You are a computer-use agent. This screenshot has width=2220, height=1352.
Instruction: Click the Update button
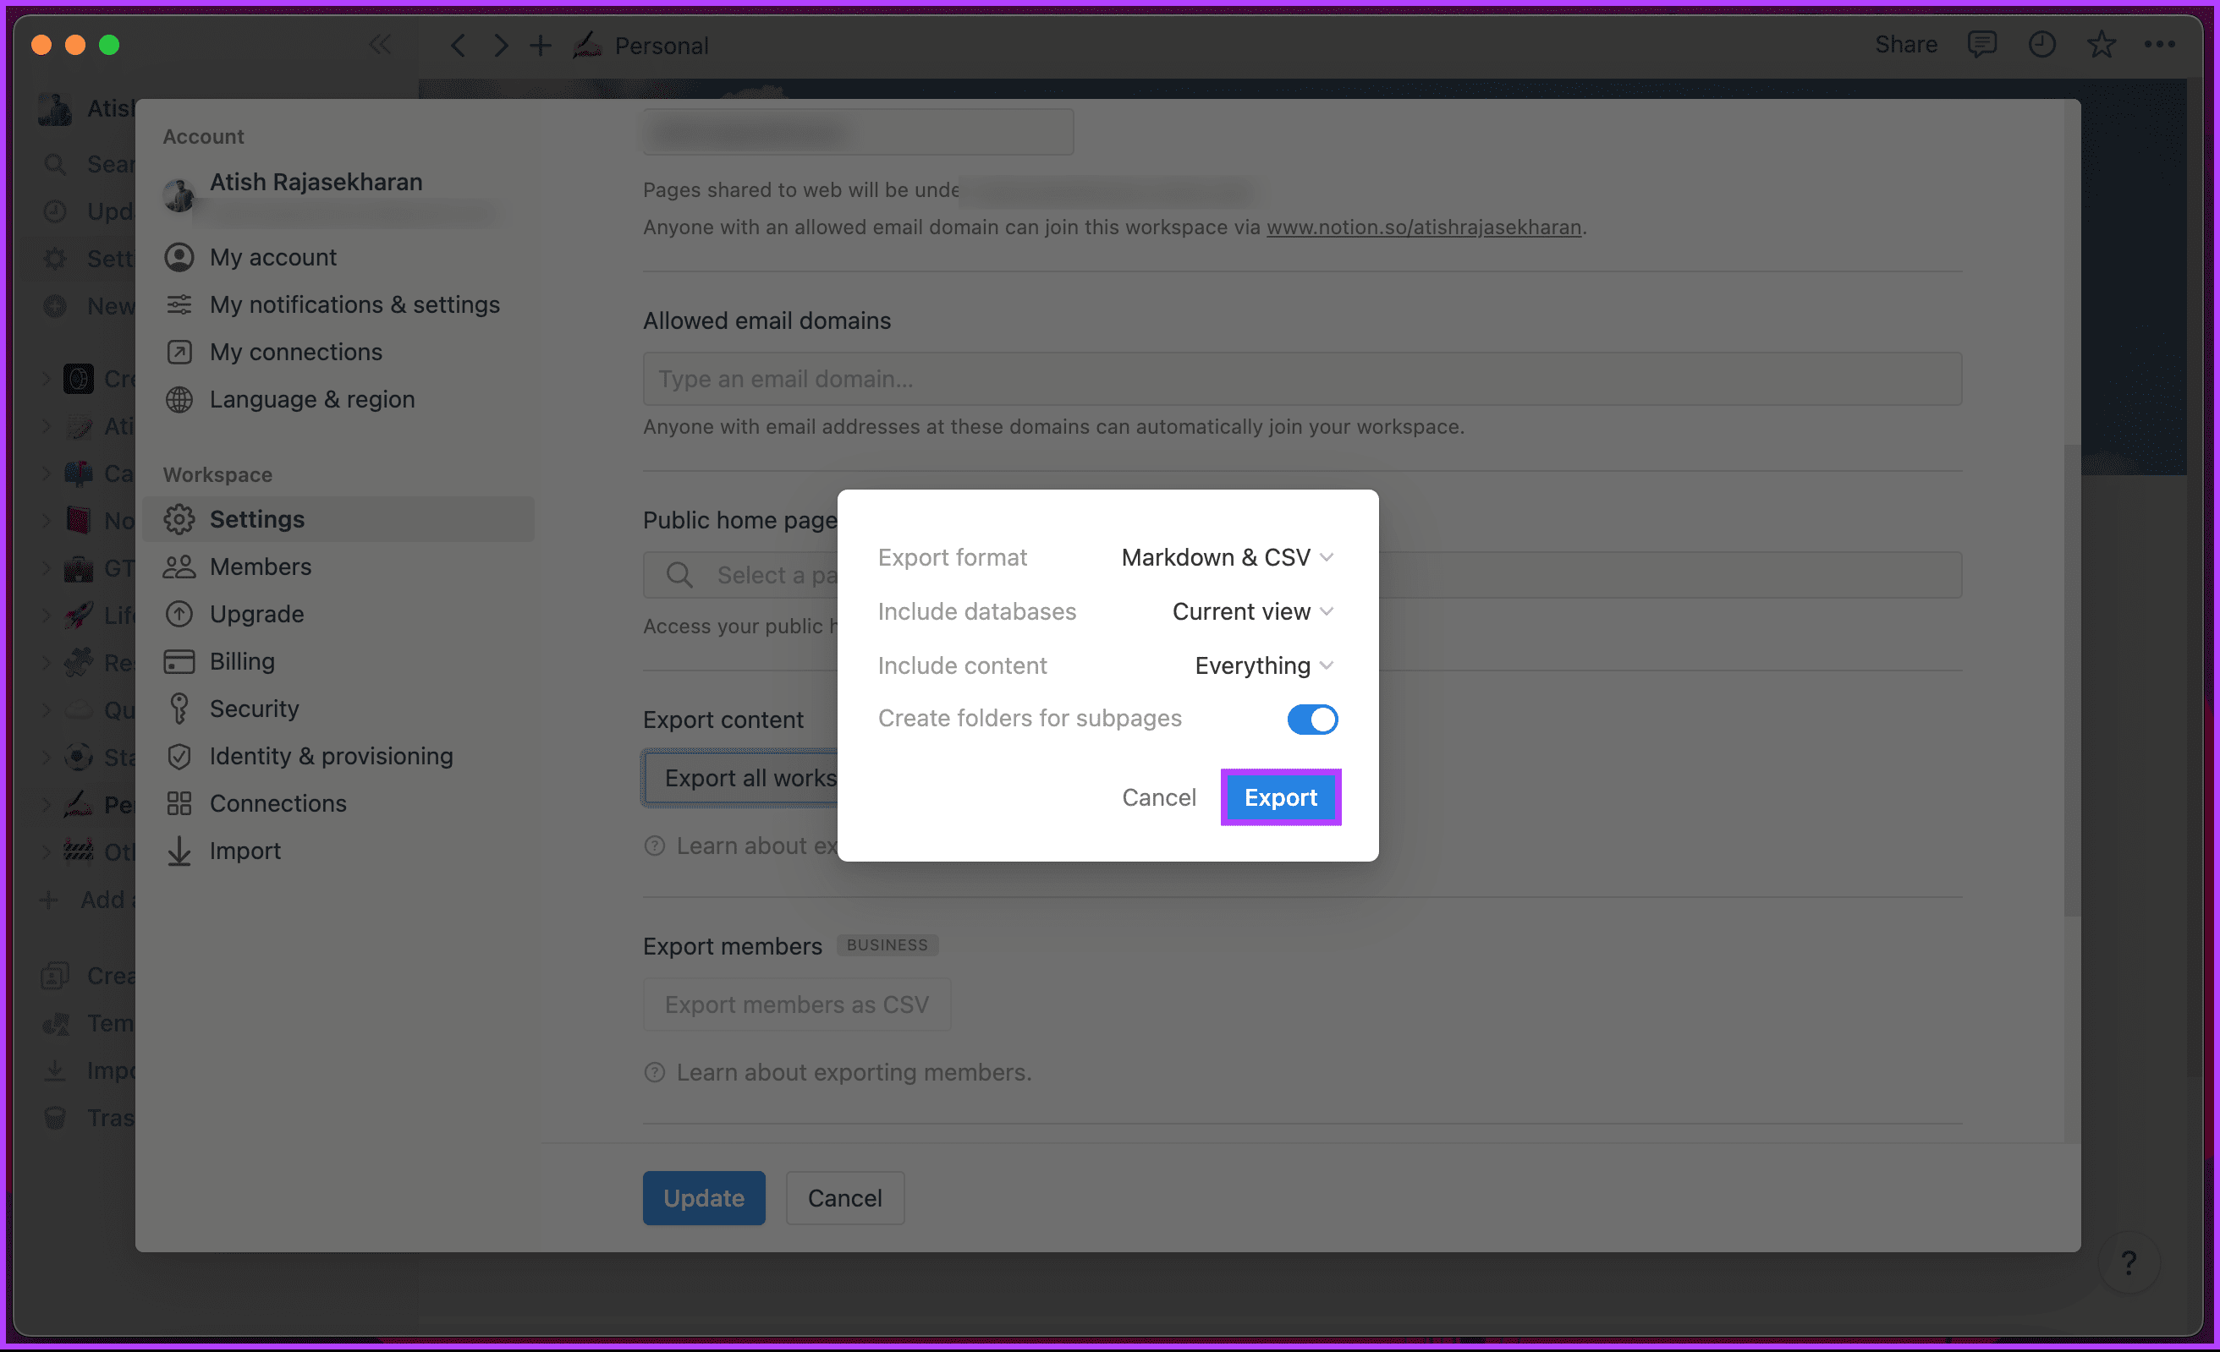704,1197
